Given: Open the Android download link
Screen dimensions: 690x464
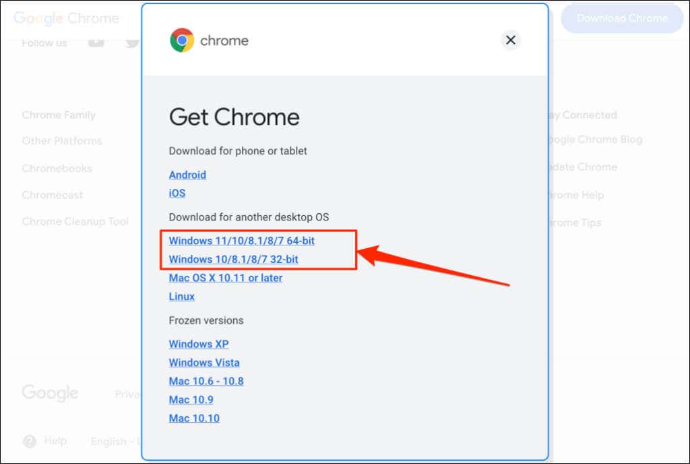Looking at the screenshot, I should (x=187, y=175).
